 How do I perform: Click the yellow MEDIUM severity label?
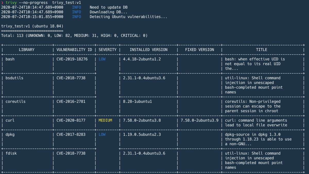coord(105,120)
